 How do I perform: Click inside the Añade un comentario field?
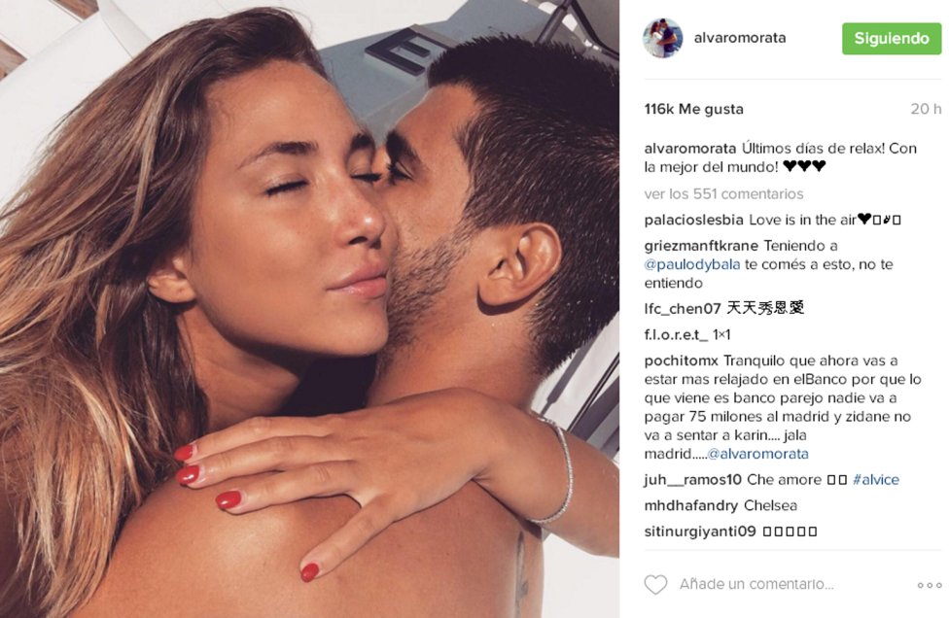756,584
